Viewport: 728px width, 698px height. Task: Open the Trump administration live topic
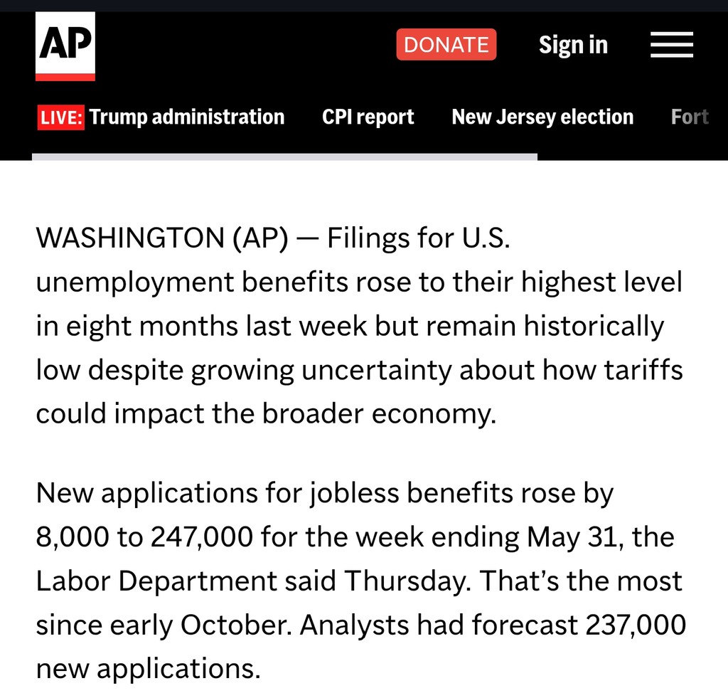point(187,117)
